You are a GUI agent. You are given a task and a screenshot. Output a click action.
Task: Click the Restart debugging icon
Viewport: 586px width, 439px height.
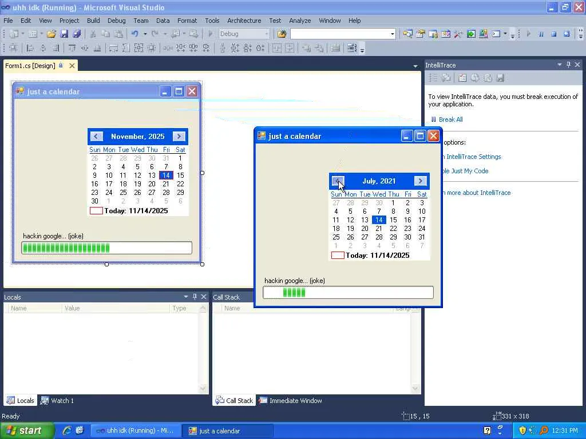tap(567, 34)
